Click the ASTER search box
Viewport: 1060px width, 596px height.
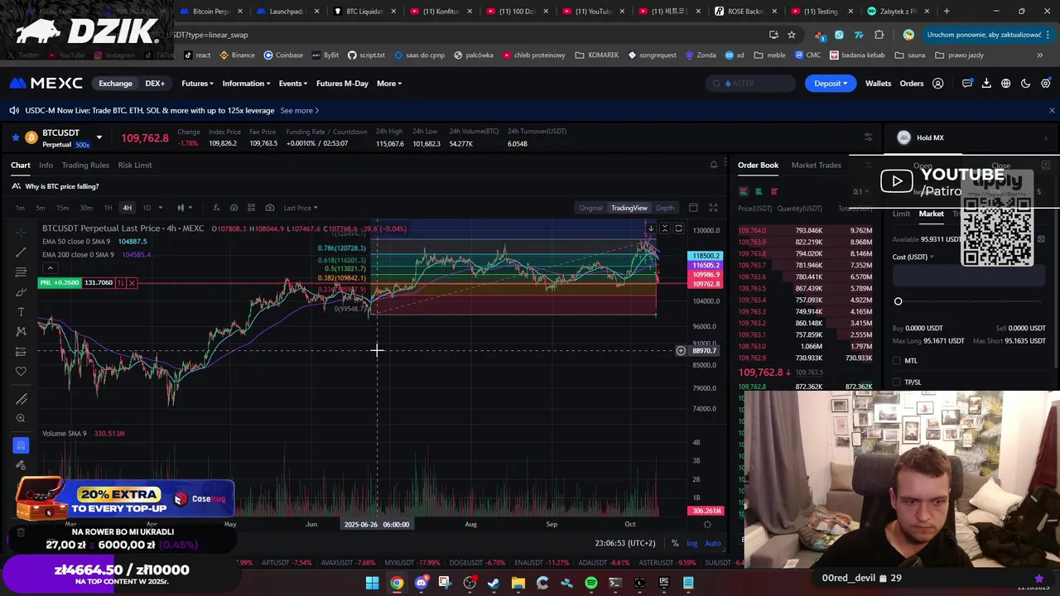[750, 84]
